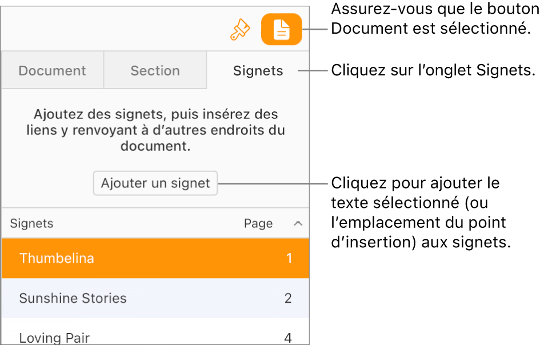Click page number 4 beside Loving Pair
544x345 pixels.
coord(287,337)
